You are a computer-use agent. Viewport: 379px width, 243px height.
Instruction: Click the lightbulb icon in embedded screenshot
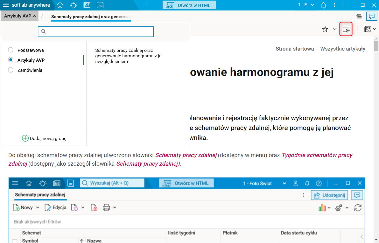coord(43,183)
